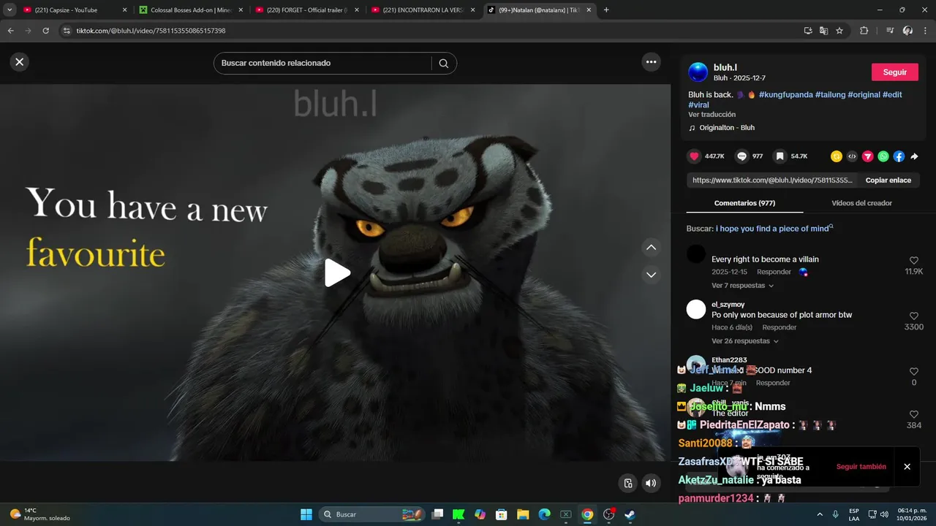Open the #original hashtag link
Screen dimensions: 936x526
pos(864,95)
